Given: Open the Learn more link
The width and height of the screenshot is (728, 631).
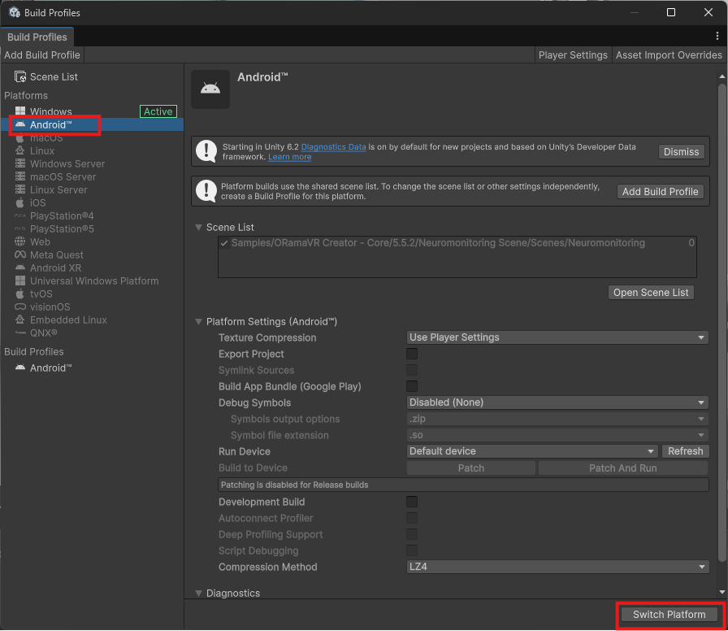Looking at the screenshot, I should pos(290,157).
